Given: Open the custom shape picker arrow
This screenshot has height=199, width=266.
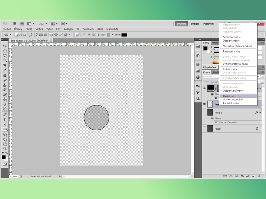Looking at the screenshot, I should point(70,34).
